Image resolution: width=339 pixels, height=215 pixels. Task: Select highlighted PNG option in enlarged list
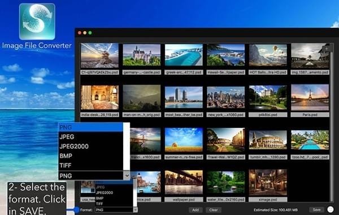click(91, 127)
